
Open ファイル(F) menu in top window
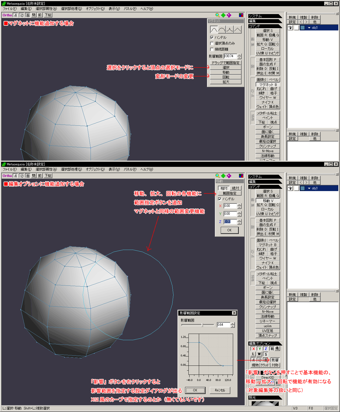10,9
